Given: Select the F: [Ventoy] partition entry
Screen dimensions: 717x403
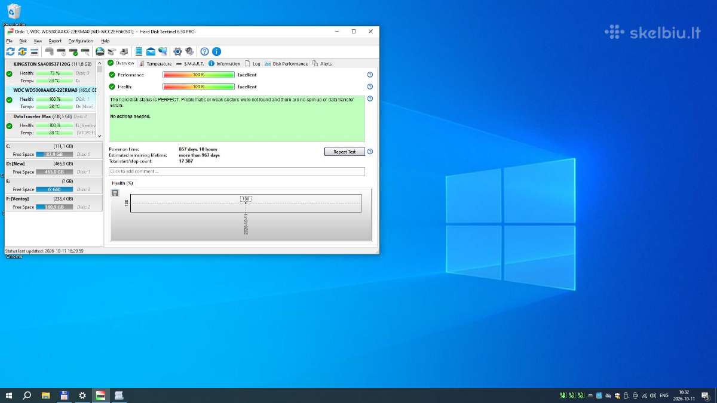Looking at the screenshot, I should tap(53, 202).
